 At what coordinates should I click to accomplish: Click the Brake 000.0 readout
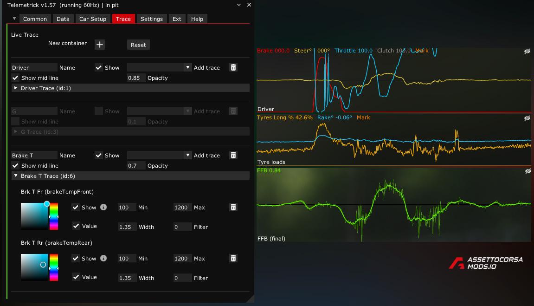point(273,51)
